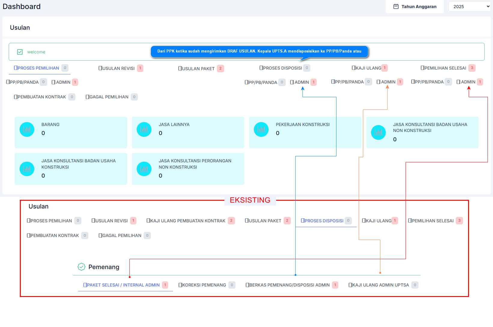This screenshot has width=493, height=327.
Task: Click the PEKERJAAN KONSTRUKSI chart icon
Action: [x=261, y=130]
